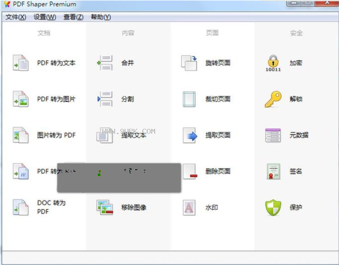Click the 水印 watermark icon
This screenshot has height=265, width=339.
(x=189, y=208)
